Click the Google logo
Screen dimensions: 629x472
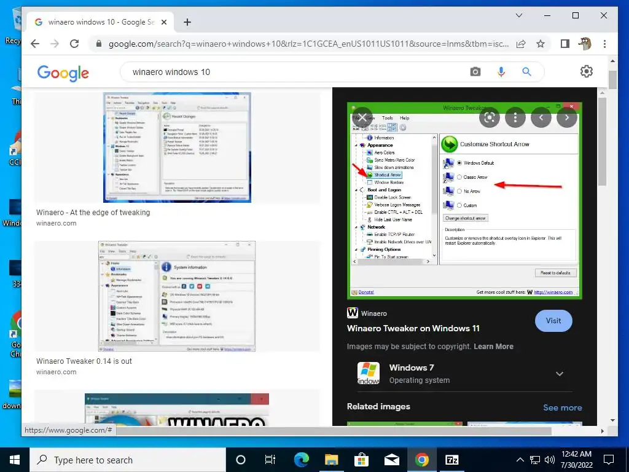coord(63,73)
